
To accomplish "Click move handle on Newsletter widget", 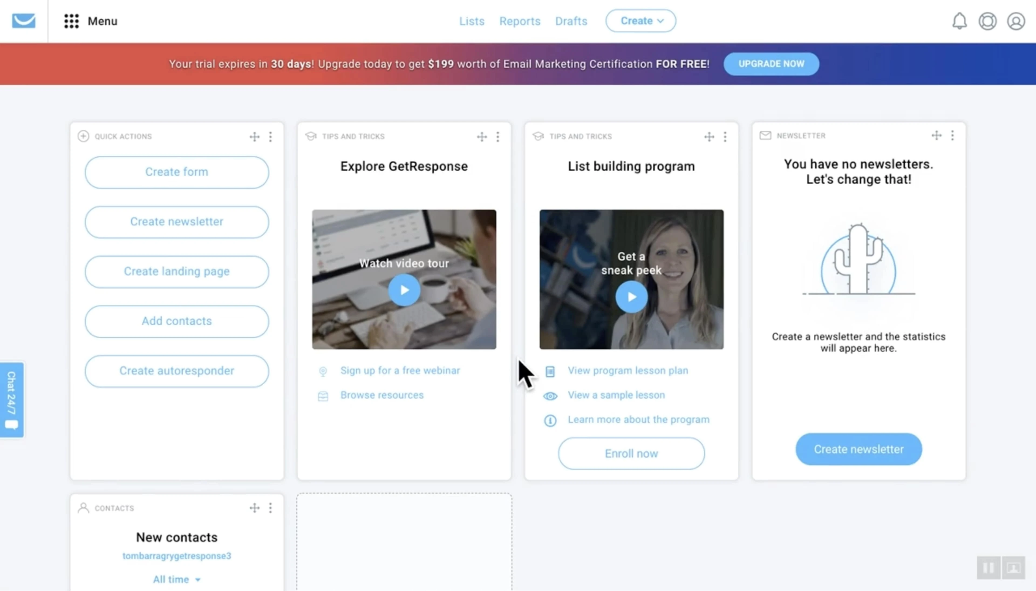I will coord(936,135).
